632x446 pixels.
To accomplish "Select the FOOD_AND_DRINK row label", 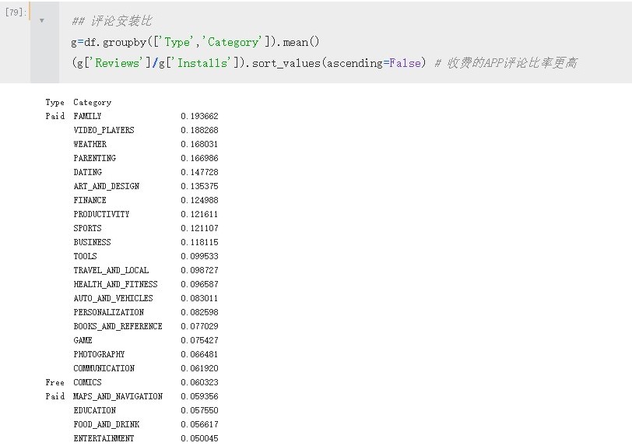I will [107, 425].
